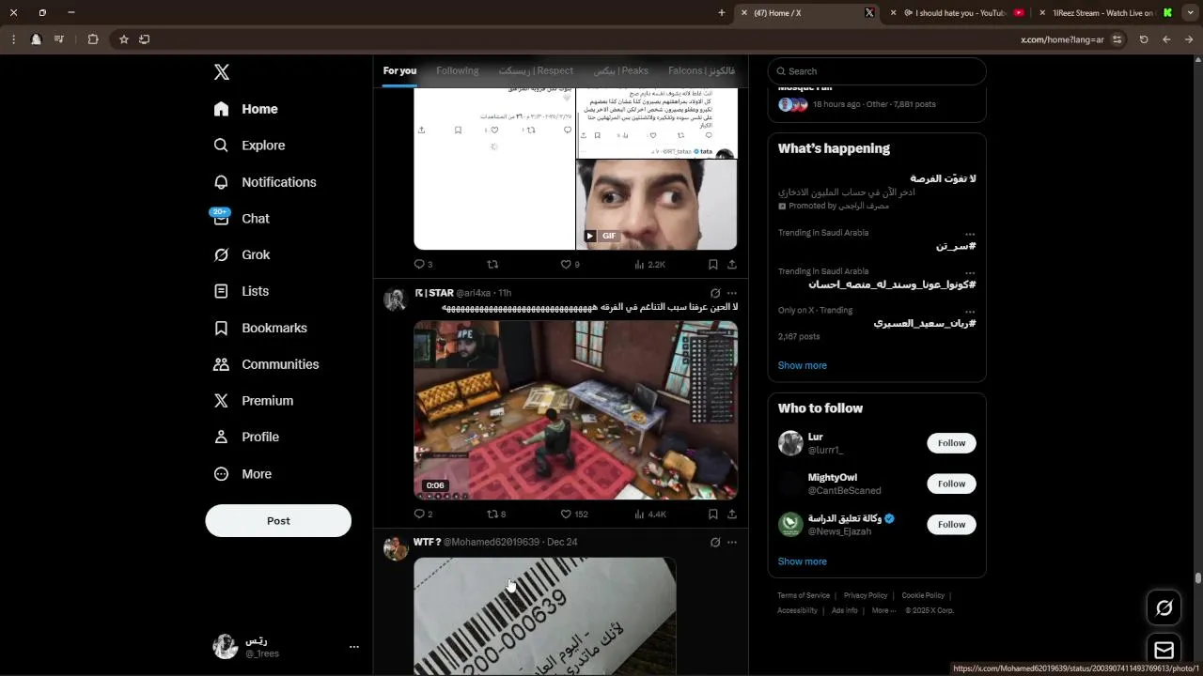The height and width of the screenshot is (676, 1203).
Task: Open the Messages envelope floating button
Action: (x=1164, y=650)
